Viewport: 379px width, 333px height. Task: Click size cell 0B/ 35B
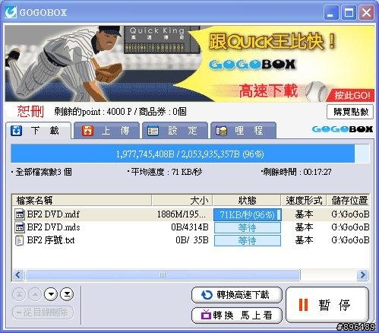(x=192, y=240)
